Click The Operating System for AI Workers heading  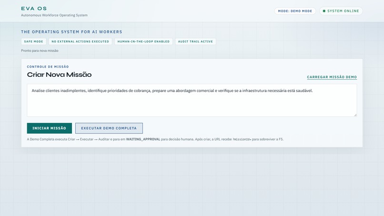71,32
